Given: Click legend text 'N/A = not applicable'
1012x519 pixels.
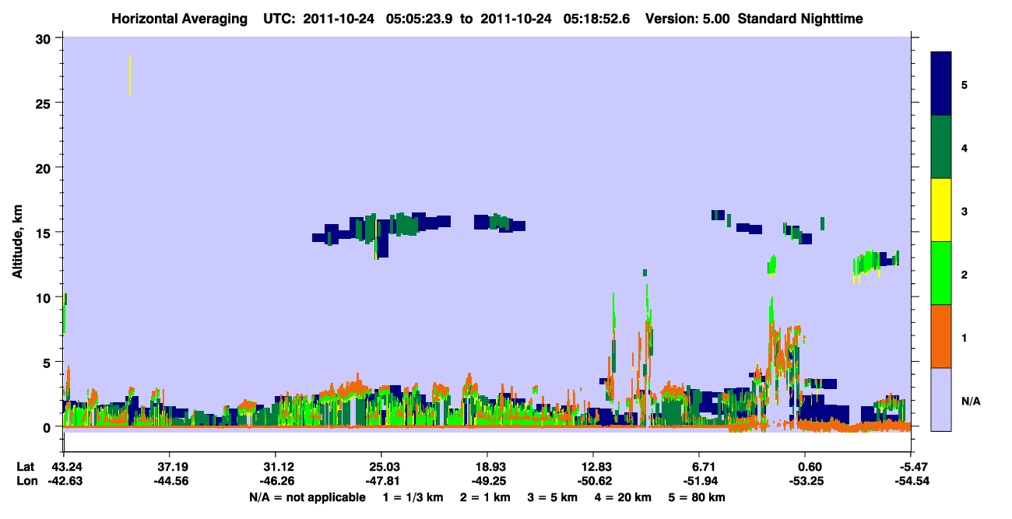Looking at the screenshot, I should click(307, 497).
